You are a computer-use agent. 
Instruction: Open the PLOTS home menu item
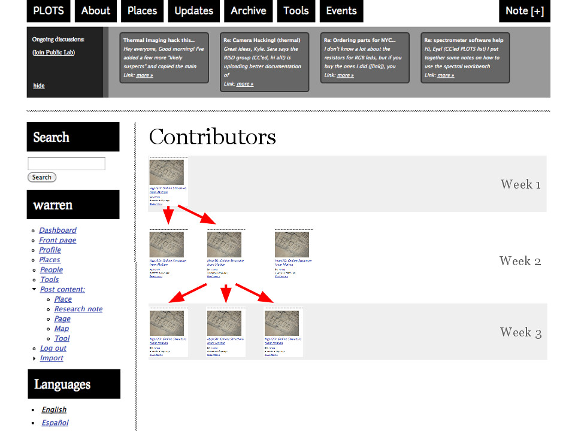[x=49, y=11]
